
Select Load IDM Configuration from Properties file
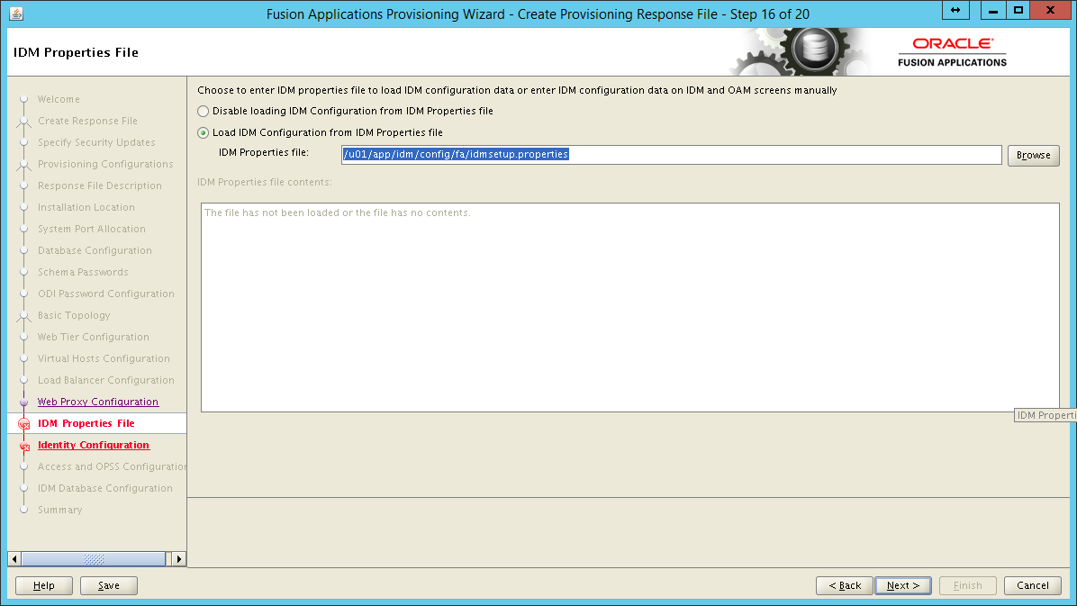point(204,132)
